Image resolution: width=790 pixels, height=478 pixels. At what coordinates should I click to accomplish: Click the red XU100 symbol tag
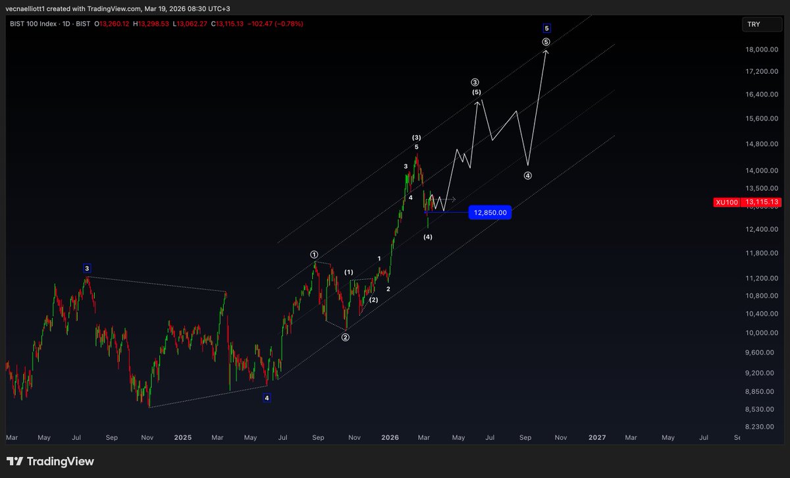coord(727,202)
